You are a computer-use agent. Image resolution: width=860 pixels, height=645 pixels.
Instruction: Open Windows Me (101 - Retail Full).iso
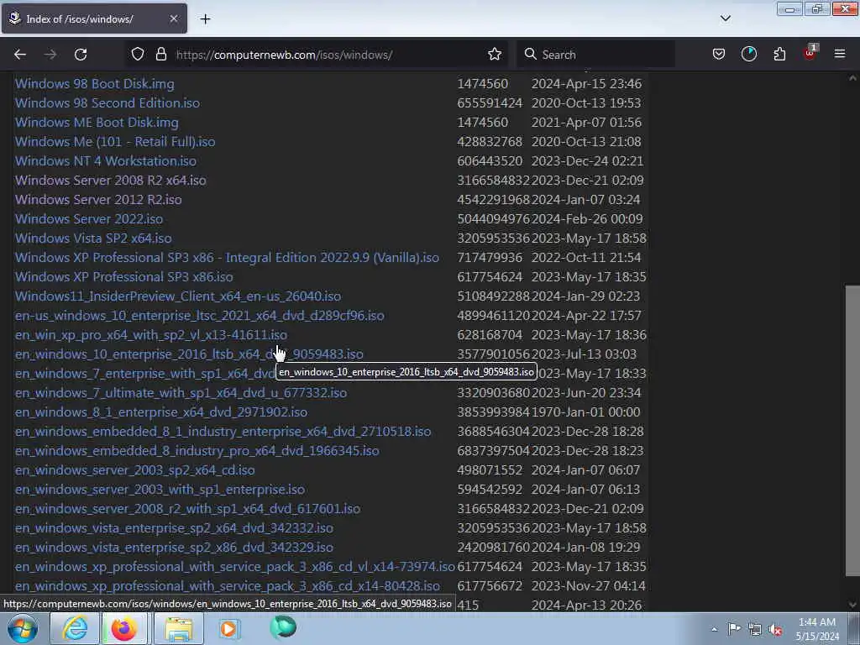(x=114, y=141)
